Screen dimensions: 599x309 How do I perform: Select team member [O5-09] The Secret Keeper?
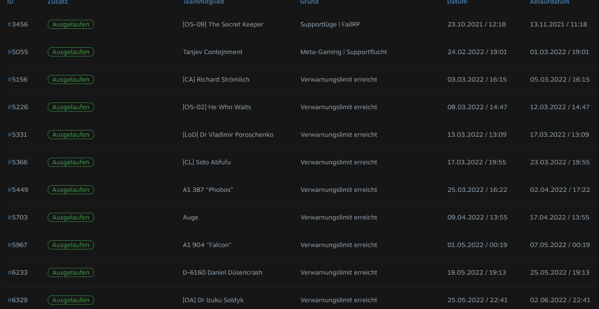(223, 24)
